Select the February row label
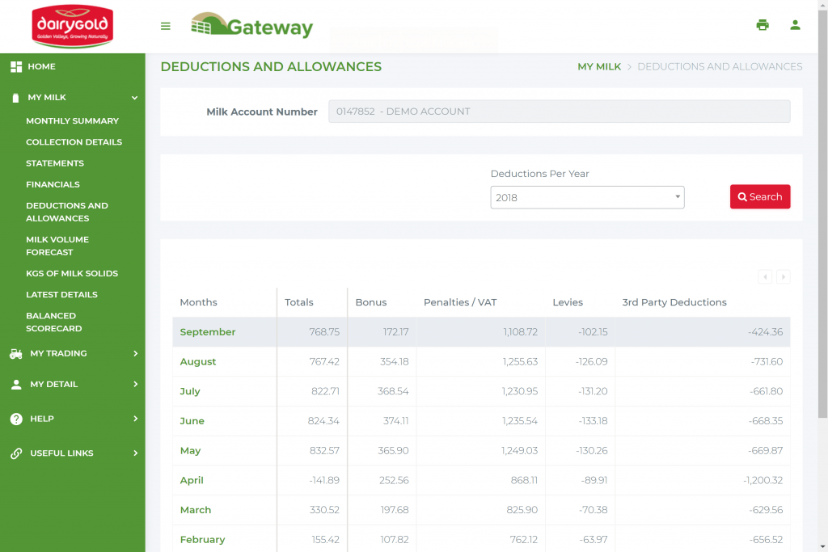 (x=203, y=539)
